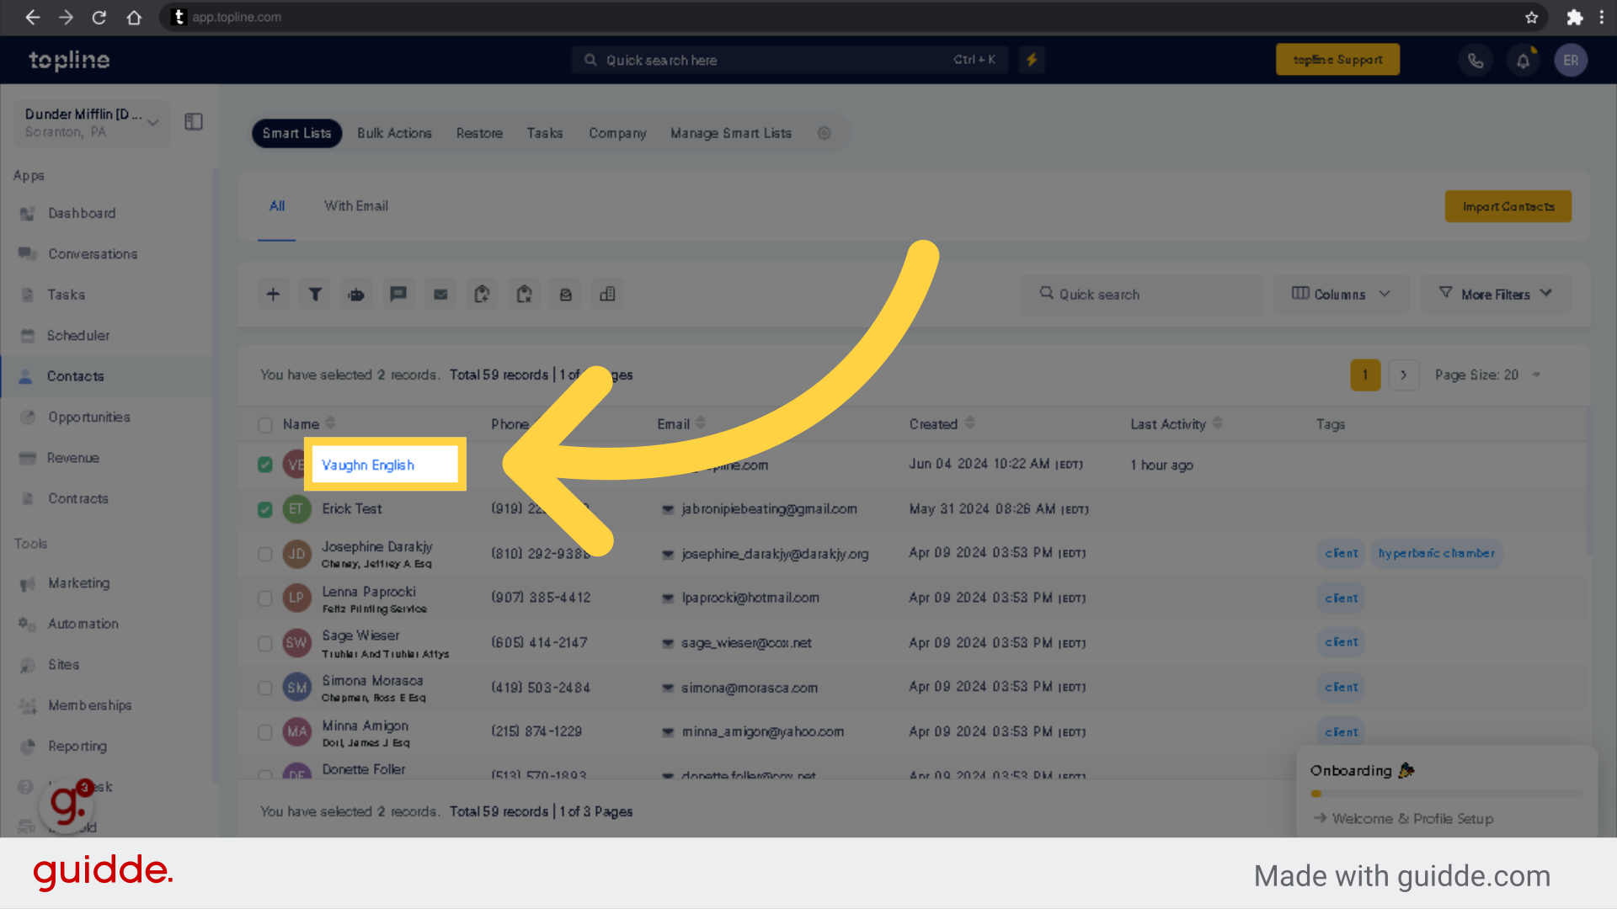Click the send email envelope icon
This screenshot has height=909, width=1617.
pyautogui.click(x=440, y=295)
